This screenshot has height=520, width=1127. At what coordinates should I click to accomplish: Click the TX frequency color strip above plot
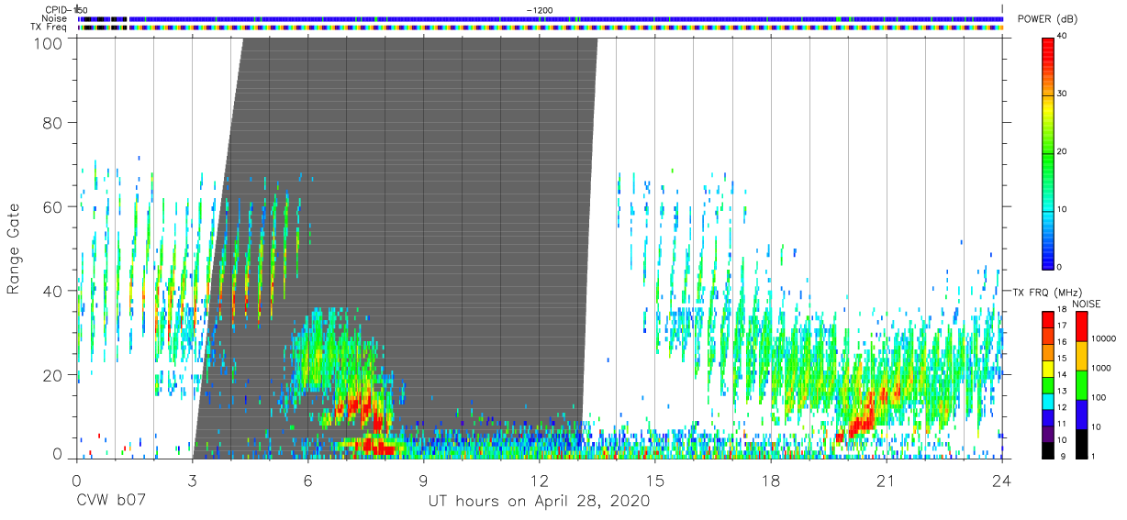pos(540,28)
